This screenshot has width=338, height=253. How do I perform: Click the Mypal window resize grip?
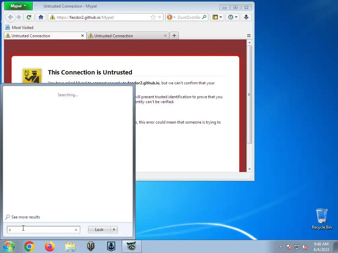(x=250, y=177)
